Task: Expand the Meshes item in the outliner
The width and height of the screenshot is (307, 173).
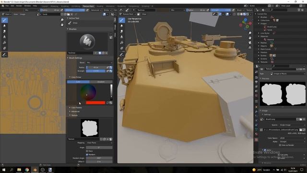Action: click(x=259, y=43)
